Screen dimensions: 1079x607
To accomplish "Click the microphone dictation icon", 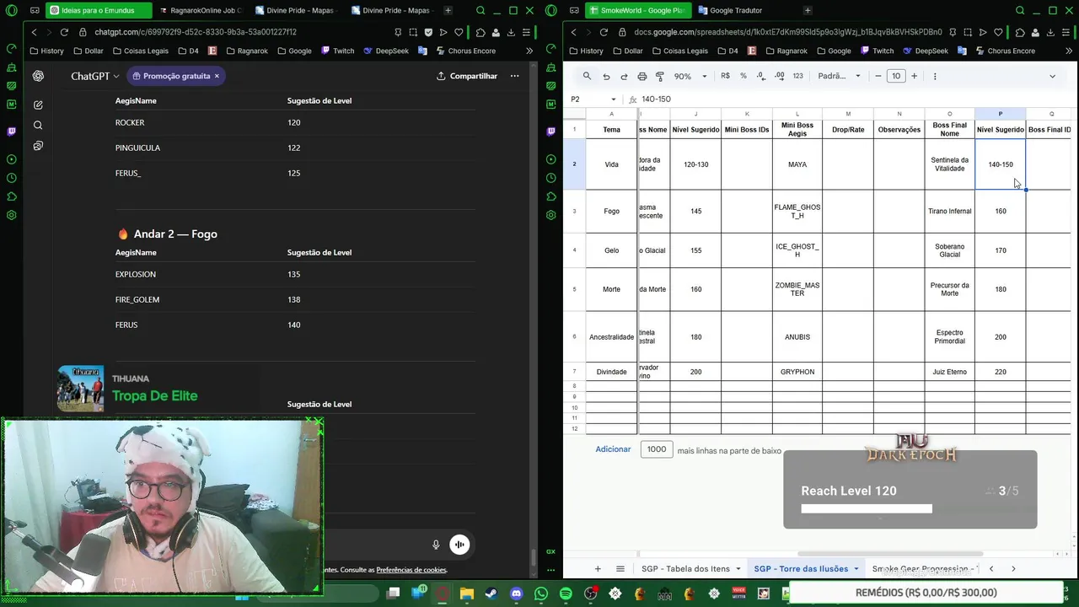I will [x=436, y=545].
